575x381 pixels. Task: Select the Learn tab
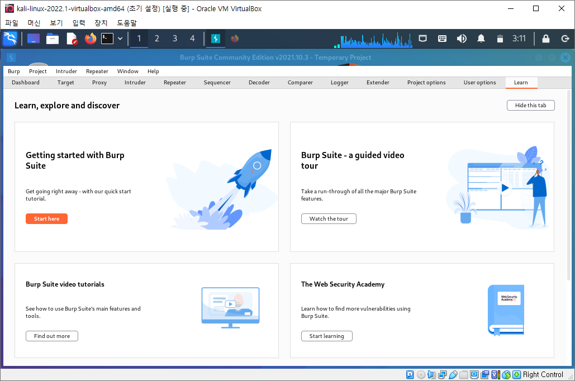click(521, 83)
